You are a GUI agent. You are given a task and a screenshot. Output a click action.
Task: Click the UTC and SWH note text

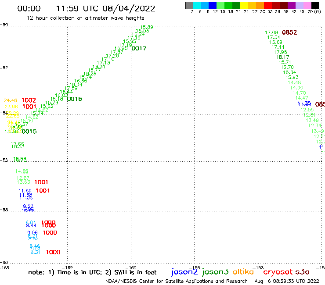click(92, 272)
